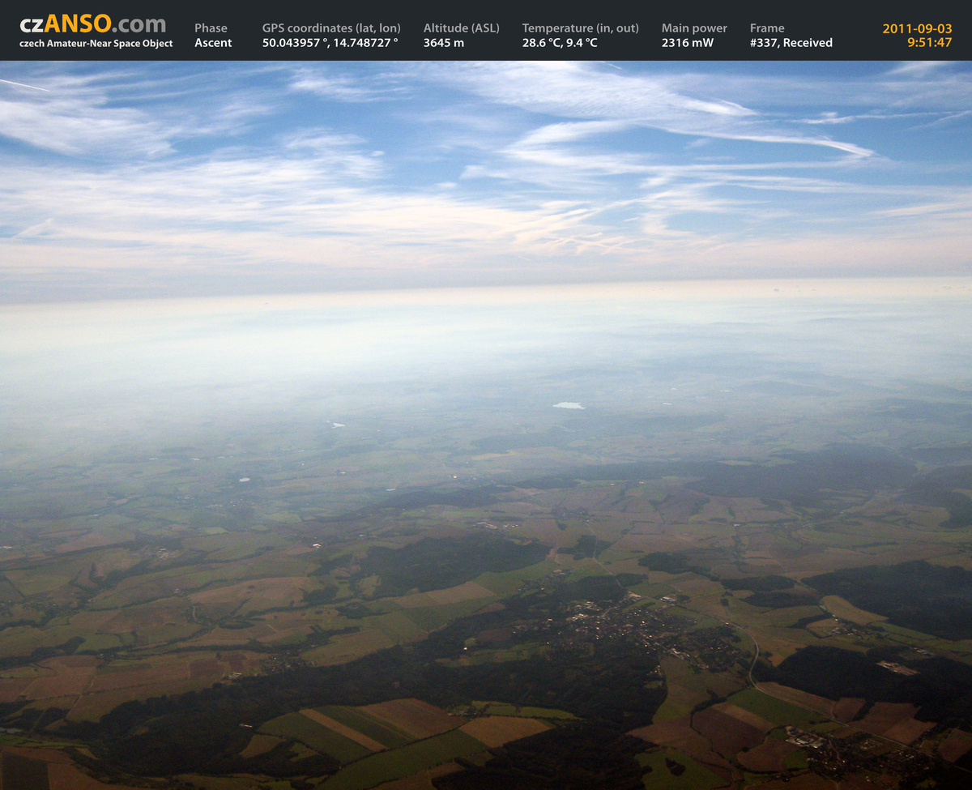Click the 'GPS coordinates (lat, lon)' label

331,28
